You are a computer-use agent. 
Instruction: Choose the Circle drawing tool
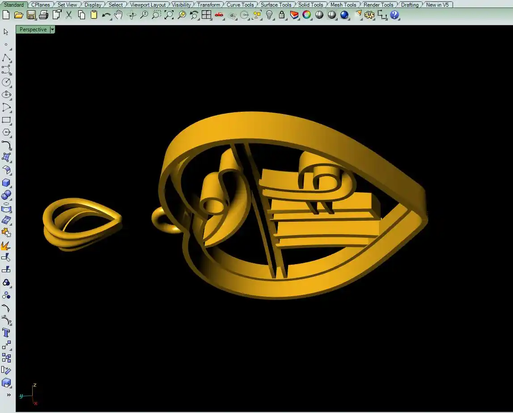(6, 82)
